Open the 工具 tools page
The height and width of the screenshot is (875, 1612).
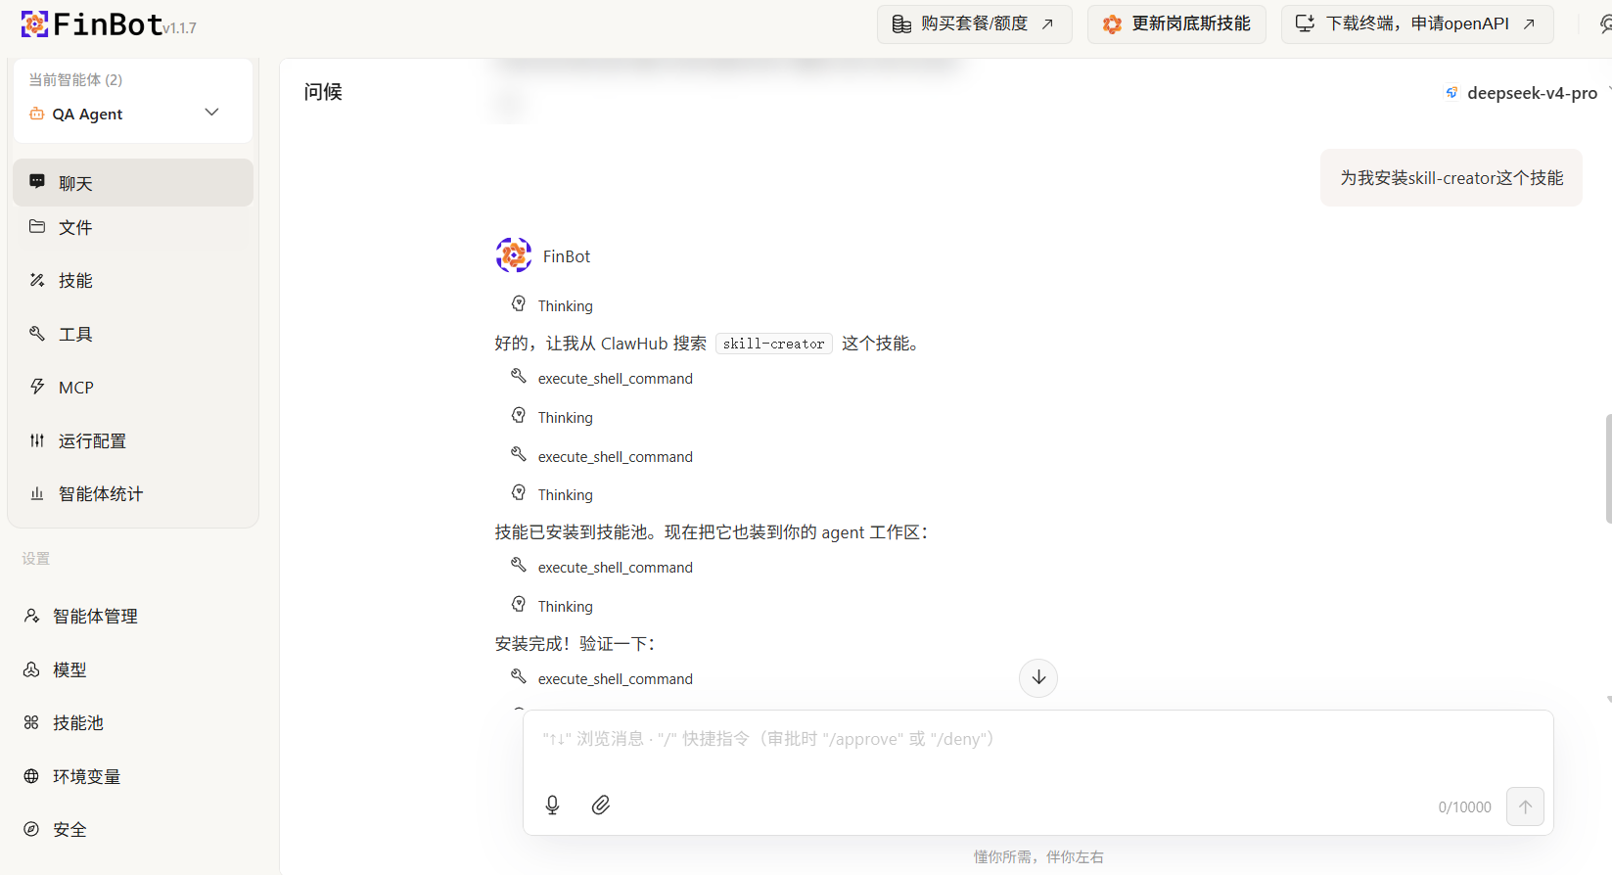[x=133, y=334]
